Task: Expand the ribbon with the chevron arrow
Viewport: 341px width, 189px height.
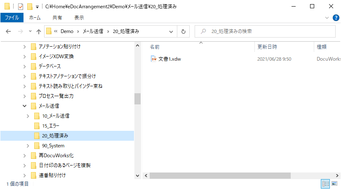Action: click(x=327, y=18)
